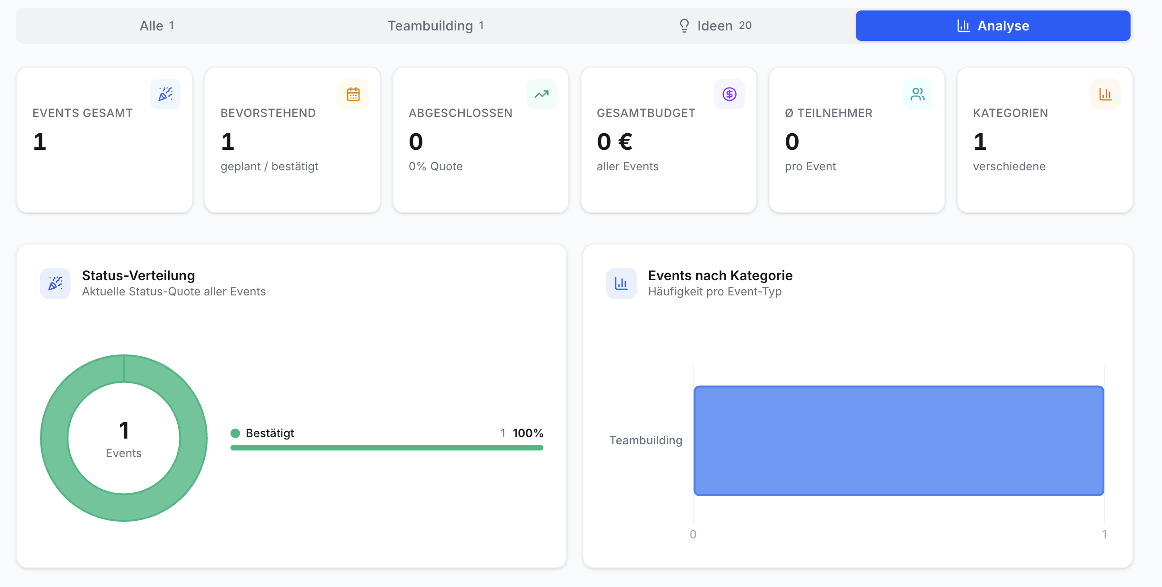Switch to the Alle tab
The image size is (1162, 587).
157,26
